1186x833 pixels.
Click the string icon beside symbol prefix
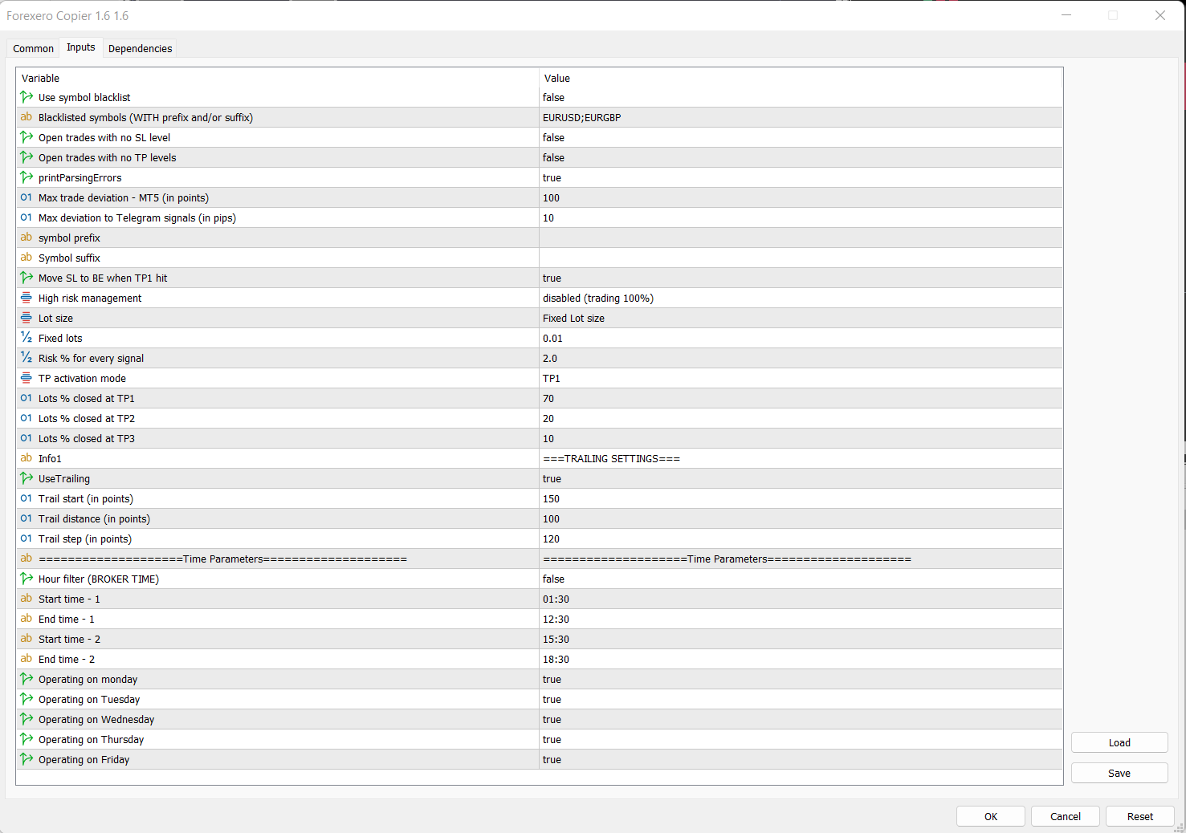click(26, 238)
